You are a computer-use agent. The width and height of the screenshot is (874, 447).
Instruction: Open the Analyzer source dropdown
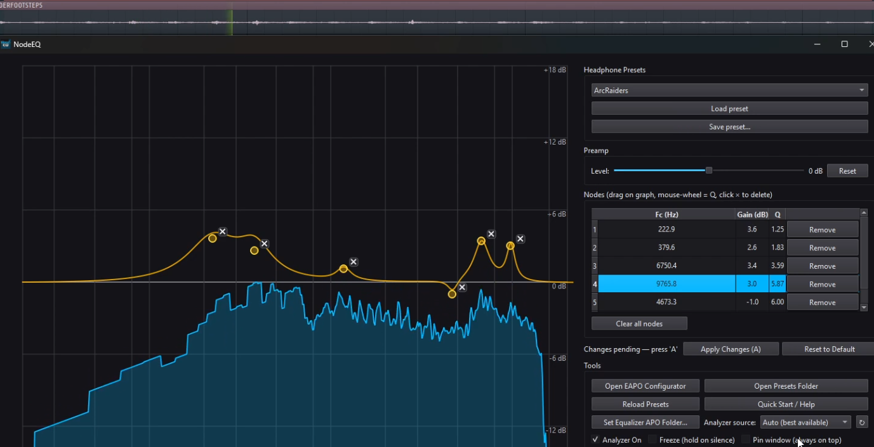click(805, 422)
